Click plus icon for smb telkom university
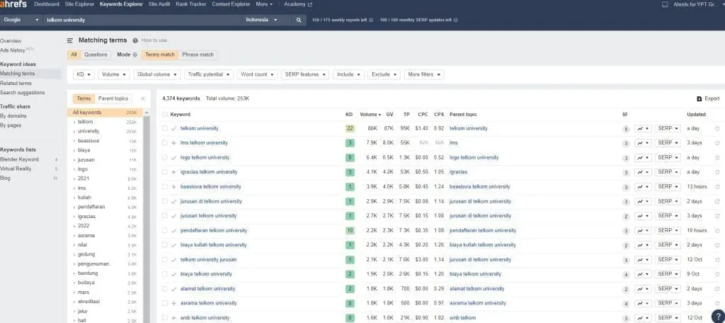Viewport: 725px width, 323px height. tap(173, 318)
